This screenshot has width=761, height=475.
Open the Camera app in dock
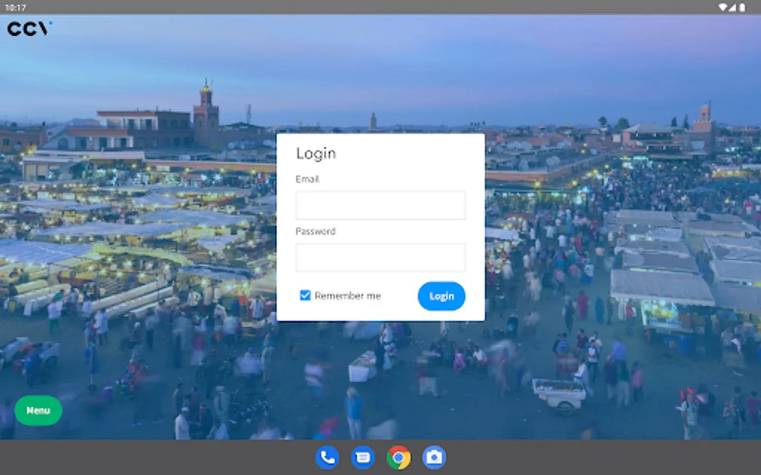tap(434, 457)
